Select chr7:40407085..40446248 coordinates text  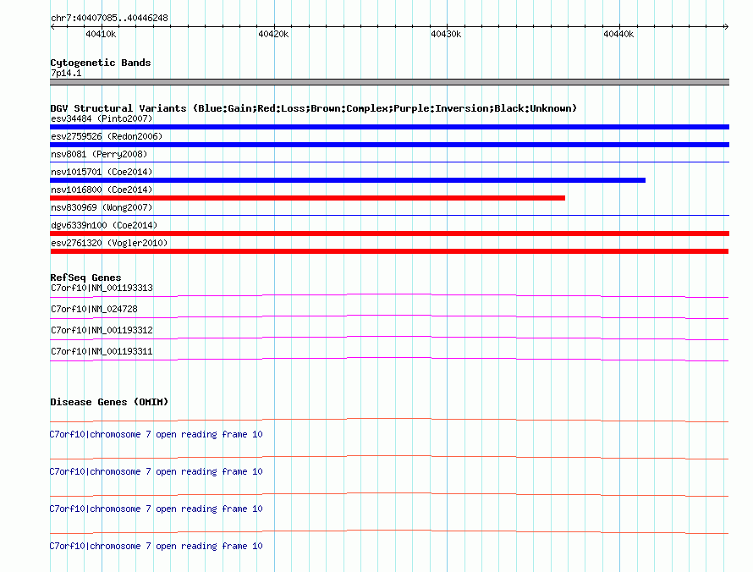click(109, 19)
